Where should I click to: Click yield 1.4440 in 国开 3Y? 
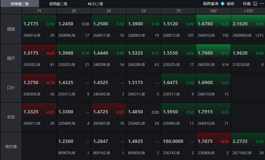point(100,53)
